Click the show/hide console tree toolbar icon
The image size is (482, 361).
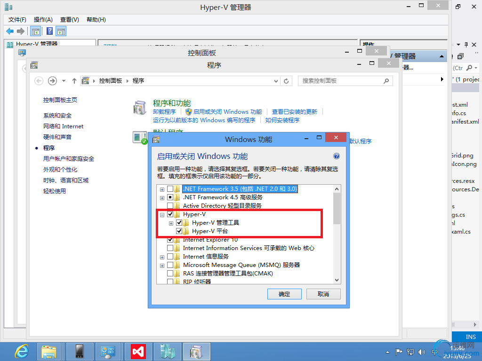pos(36,31)
